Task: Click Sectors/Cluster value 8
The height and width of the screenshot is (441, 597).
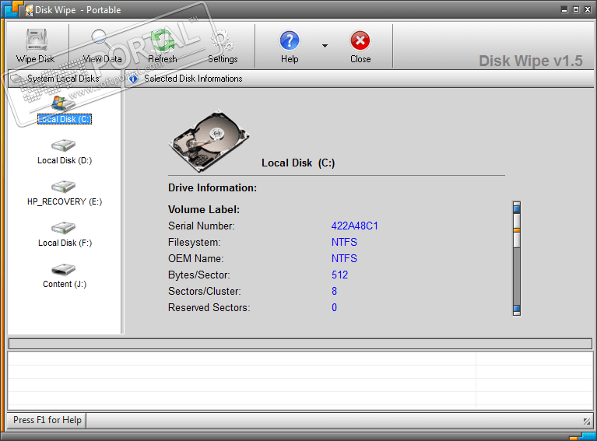Action: 334,292
